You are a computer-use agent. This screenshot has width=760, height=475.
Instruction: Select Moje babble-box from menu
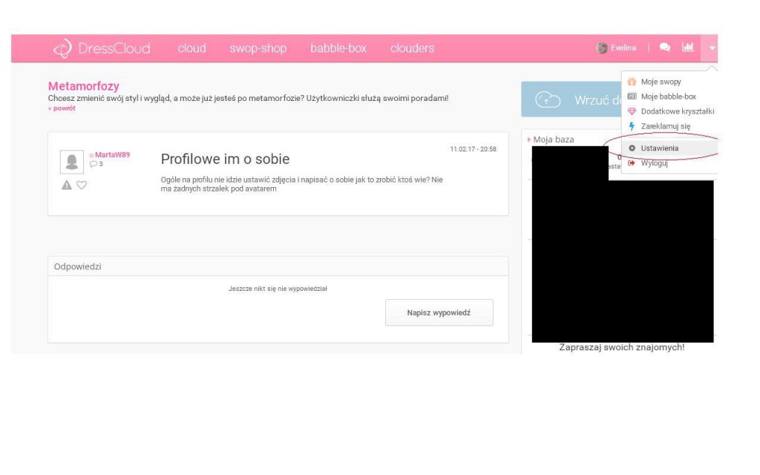668,96
